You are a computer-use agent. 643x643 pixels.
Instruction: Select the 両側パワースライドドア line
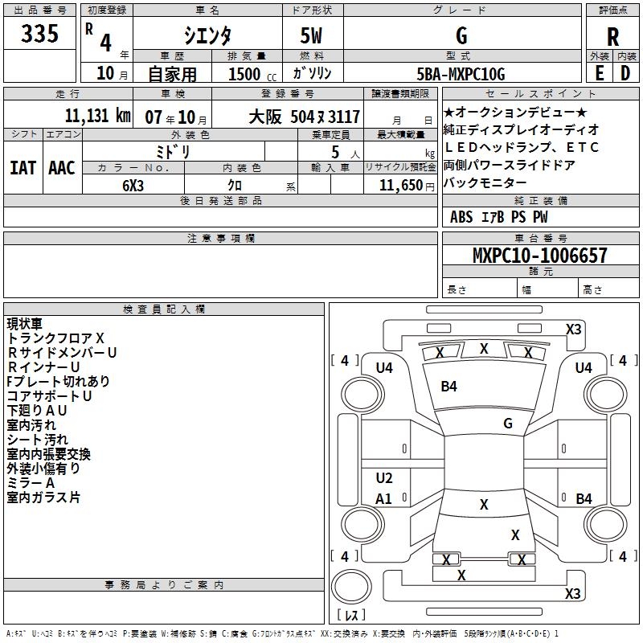(510, 165)
